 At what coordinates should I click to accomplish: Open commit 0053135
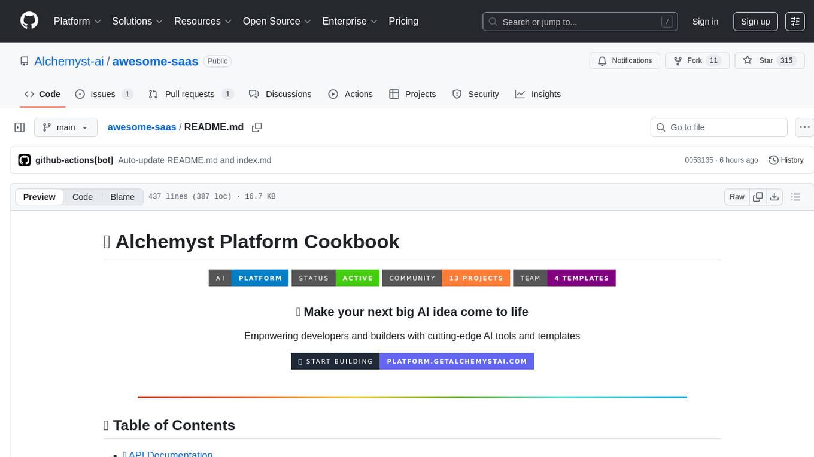[699, 160]
